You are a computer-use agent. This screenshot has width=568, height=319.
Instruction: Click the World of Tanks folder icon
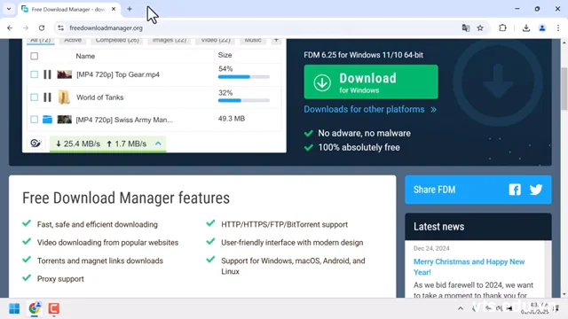64,97
